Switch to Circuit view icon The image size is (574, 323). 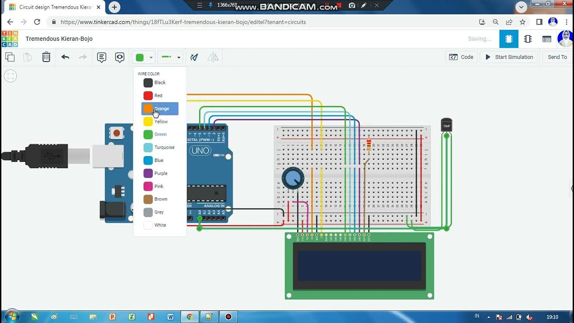[x=509, y=39]
